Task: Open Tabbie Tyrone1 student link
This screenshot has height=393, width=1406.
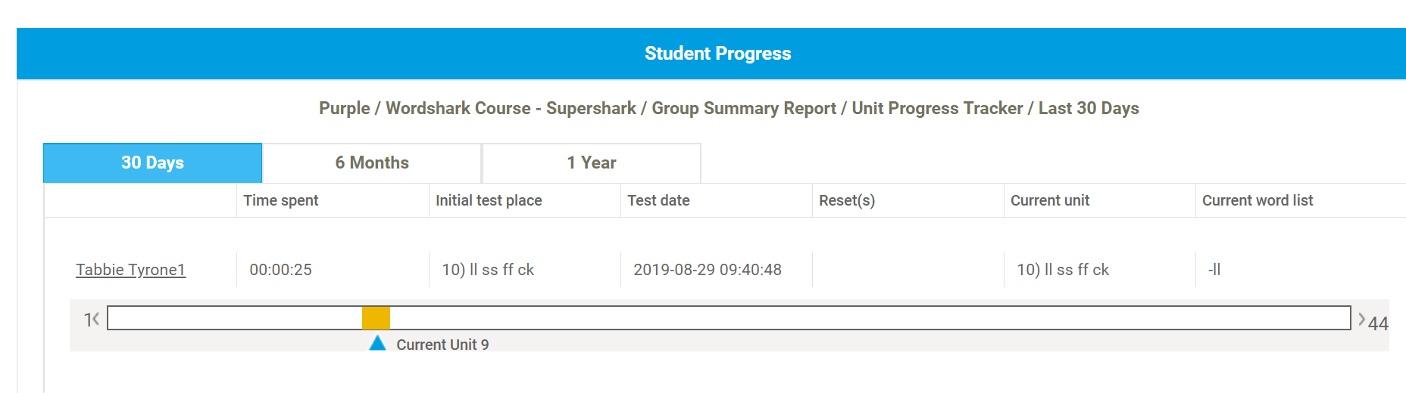Action: tap(130, 270)
